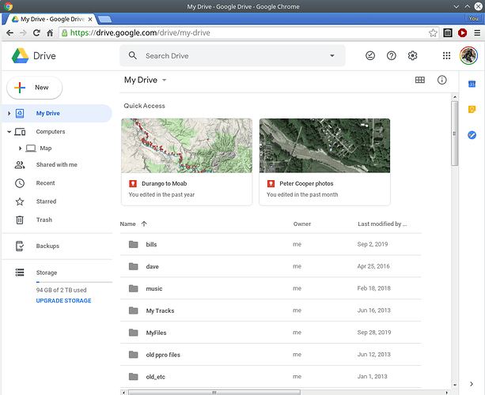Open the Help question mark icon
The width and height of the screenshot is (485, 395).
(392, 55)
